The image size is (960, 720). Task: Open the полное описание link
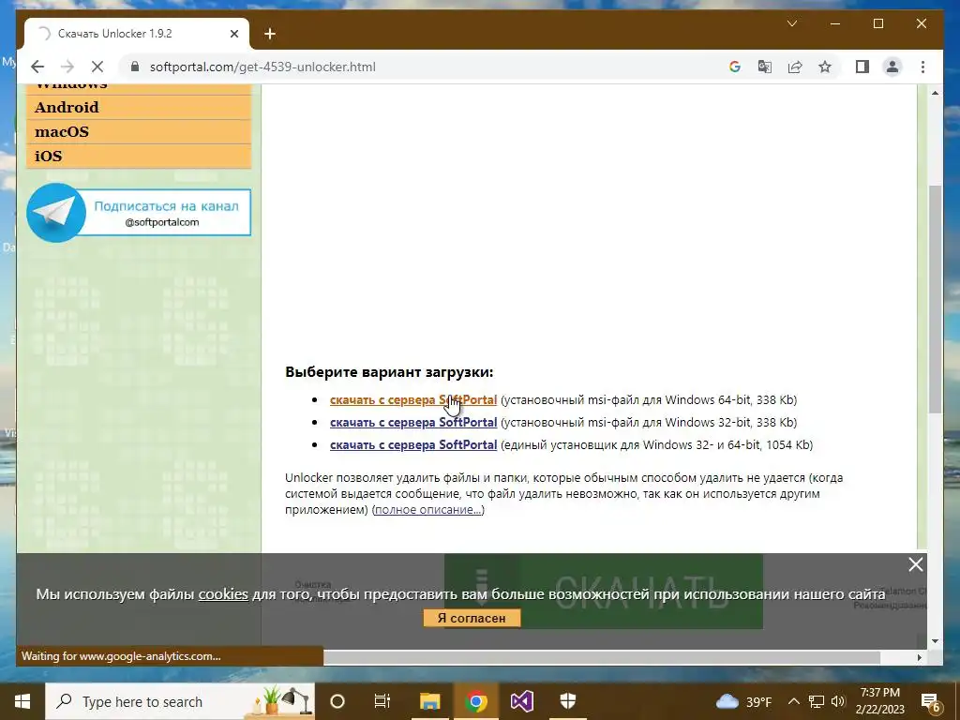pyautogui.click(x=427, y=509)
